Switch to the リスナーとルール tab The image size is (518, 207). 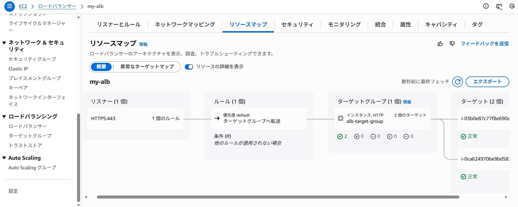pyautogui.click(x=119, y=25)
